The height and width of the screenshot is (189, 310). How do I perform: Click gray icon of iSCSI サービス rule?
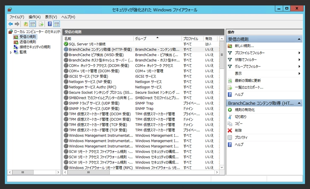click(66, 76)
